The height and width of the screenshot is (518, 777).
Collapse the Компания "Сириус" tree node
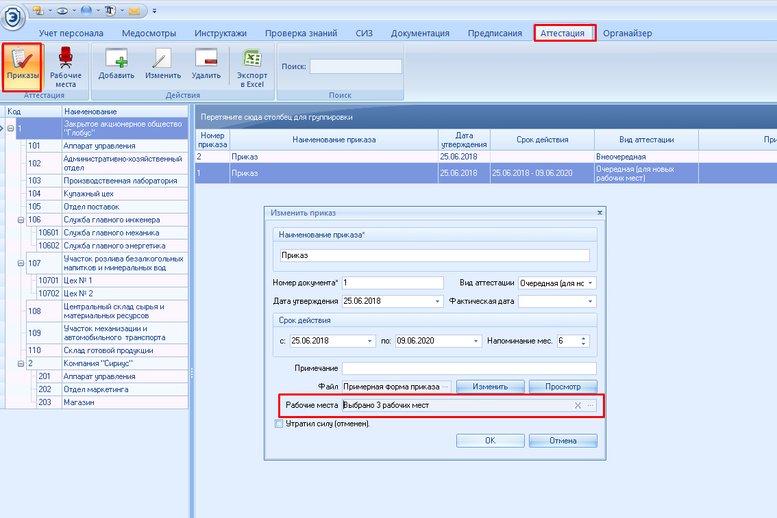point(21,363)
